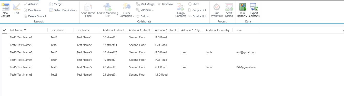Activate the selected records
The height and width of the screenshot is (96, 344).
point(31,4)
